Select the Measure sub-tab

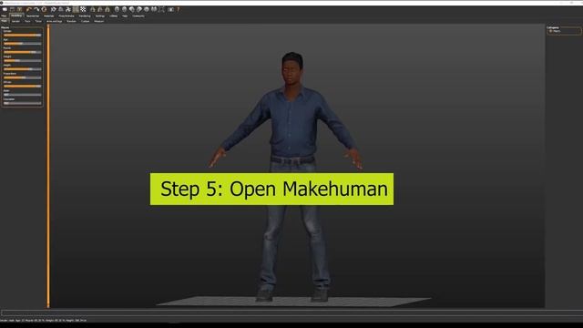(99, 21)
